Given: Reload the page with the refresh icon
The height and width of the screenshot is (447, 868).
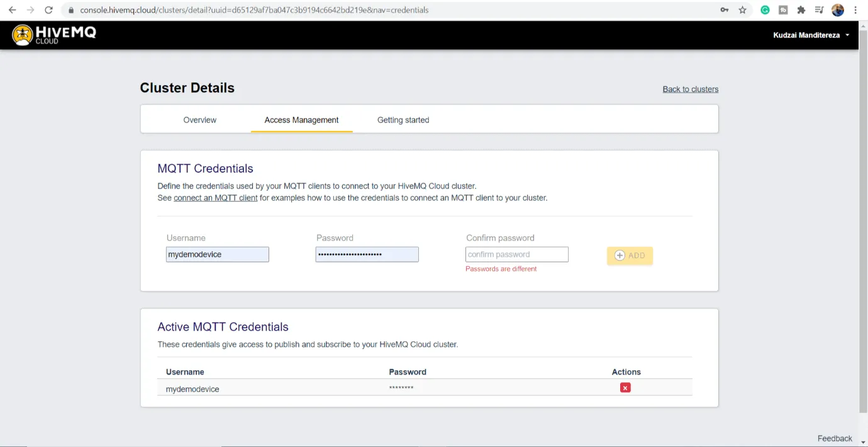Looking at the screenshot, I should click(x=48, y=10).
